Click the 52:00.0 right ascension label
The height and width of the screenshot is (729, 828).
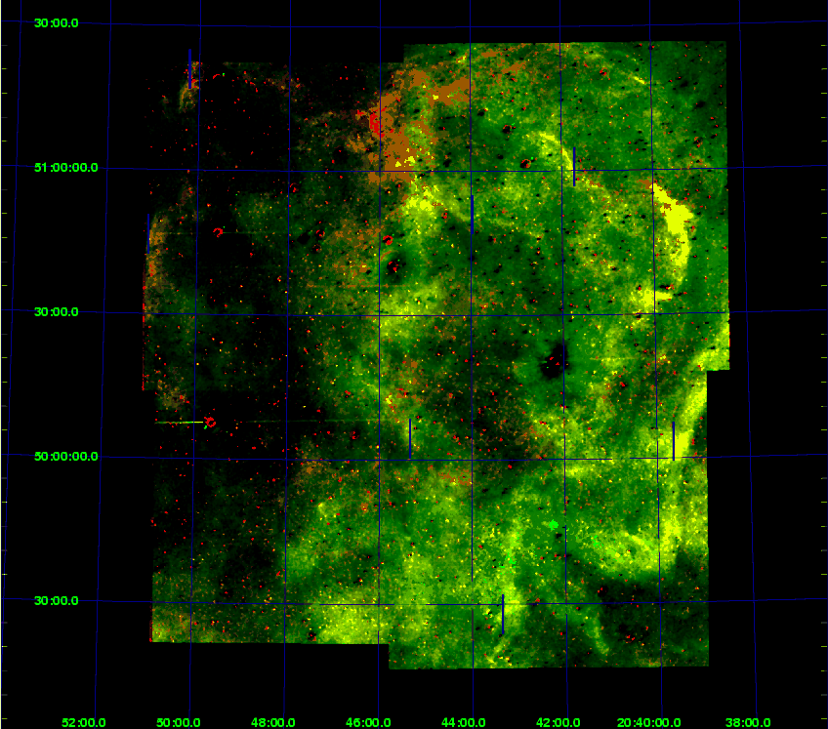(x=83, y=723)
